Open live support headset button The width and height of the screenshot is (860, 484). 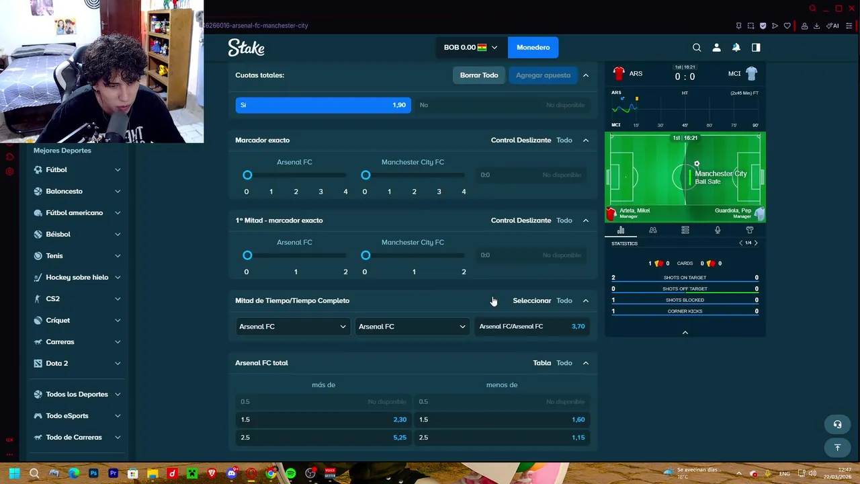[x=837, y=424]
